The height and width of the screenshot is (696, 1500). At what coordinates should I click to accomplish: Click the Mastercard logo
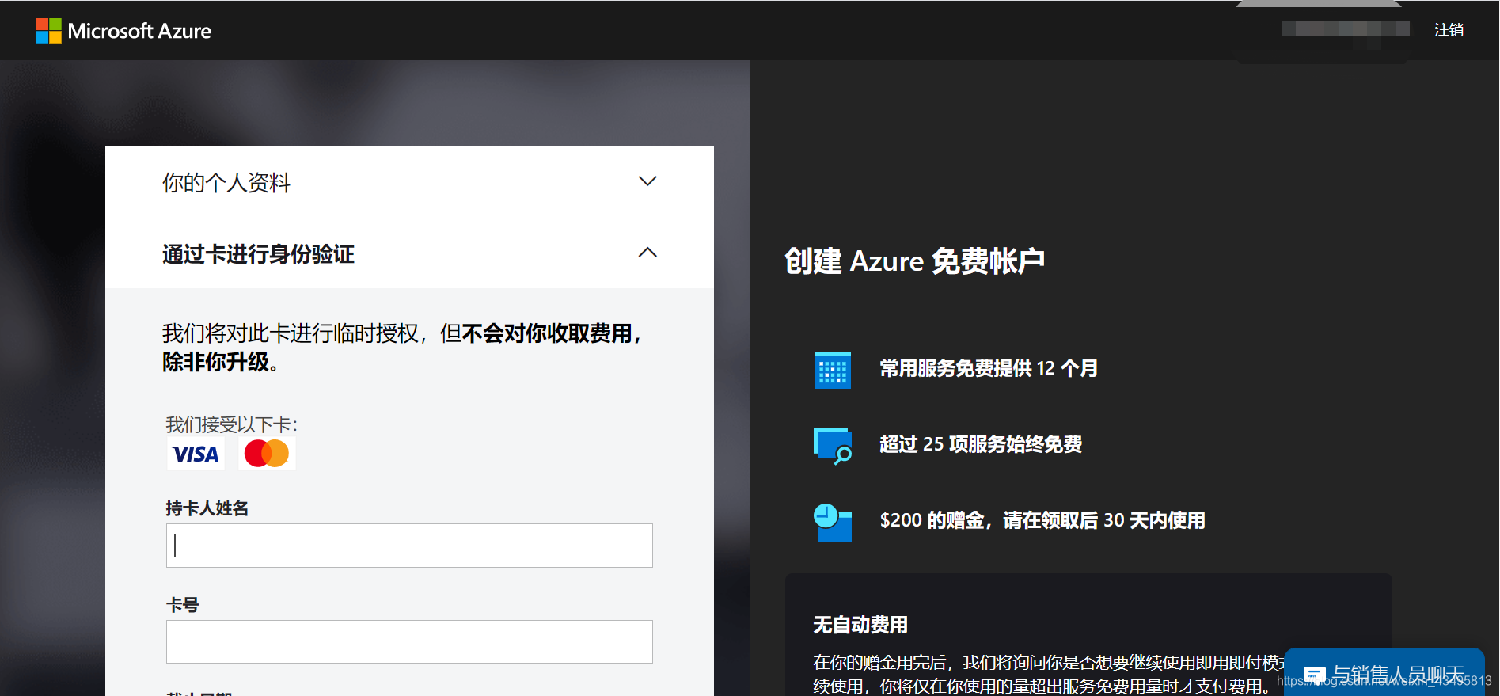[267, 454]
